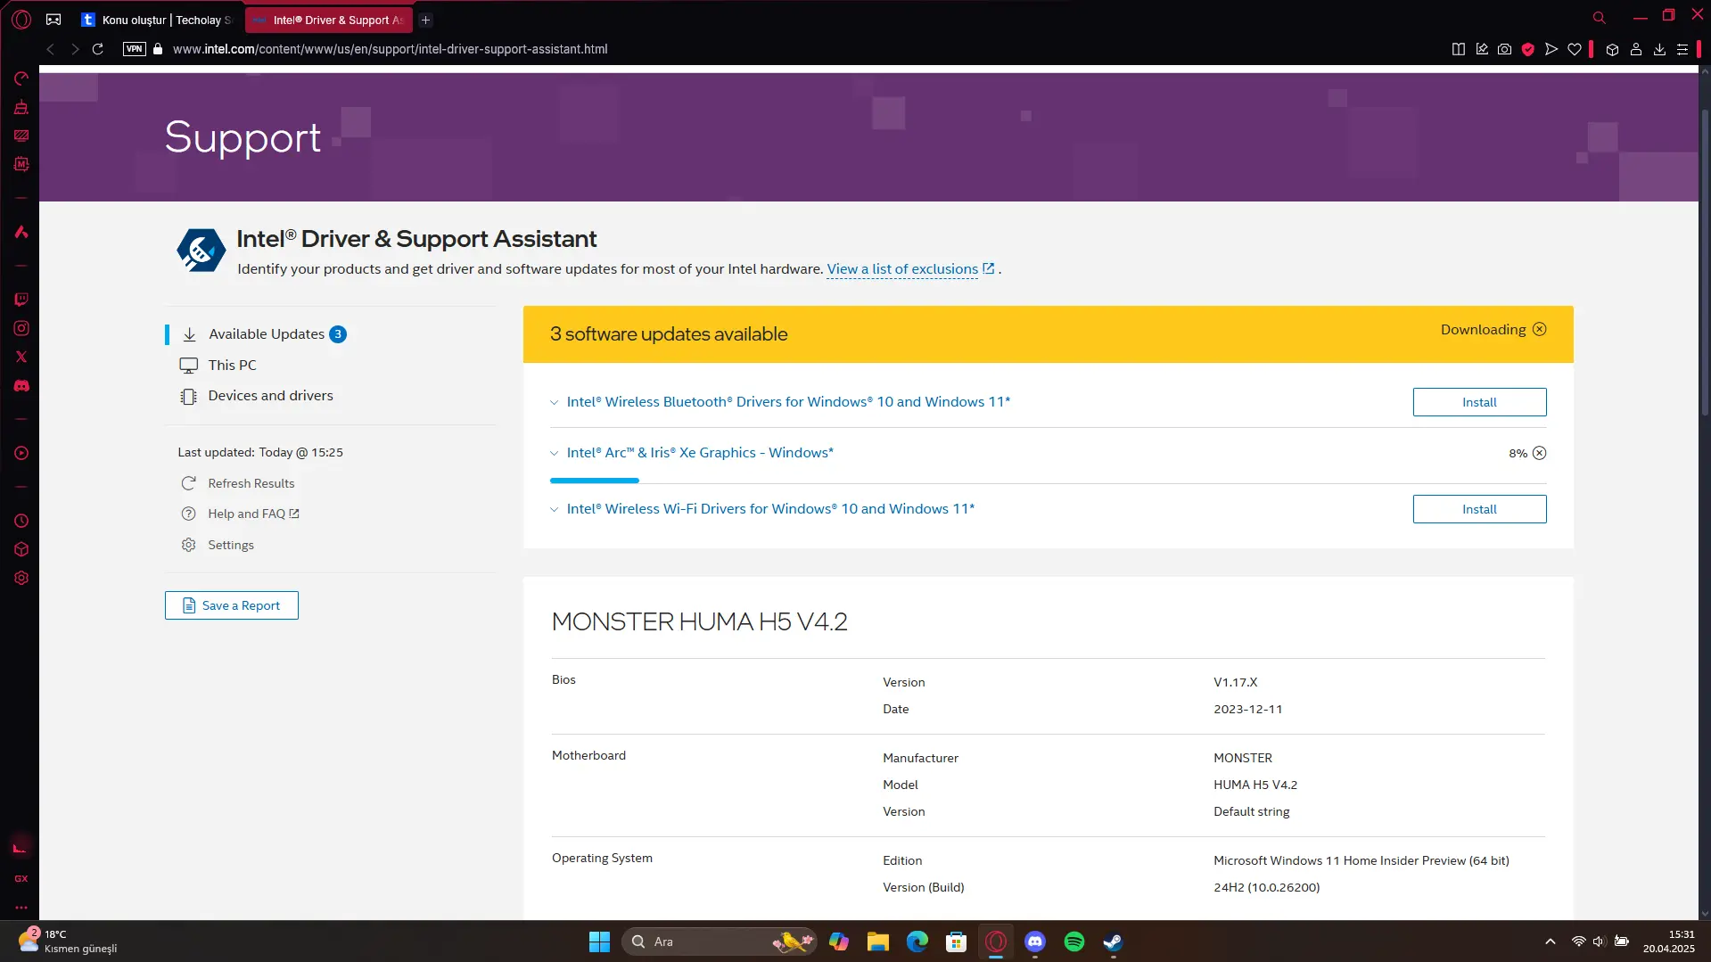The image size is (1711, 962).
Task: Click the Opera menu logo
Action: [21, 19]
